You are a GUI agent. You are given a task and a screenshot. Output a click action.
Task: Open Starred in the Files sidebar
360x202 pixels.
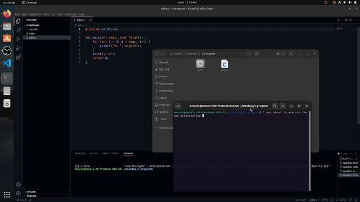164,70
